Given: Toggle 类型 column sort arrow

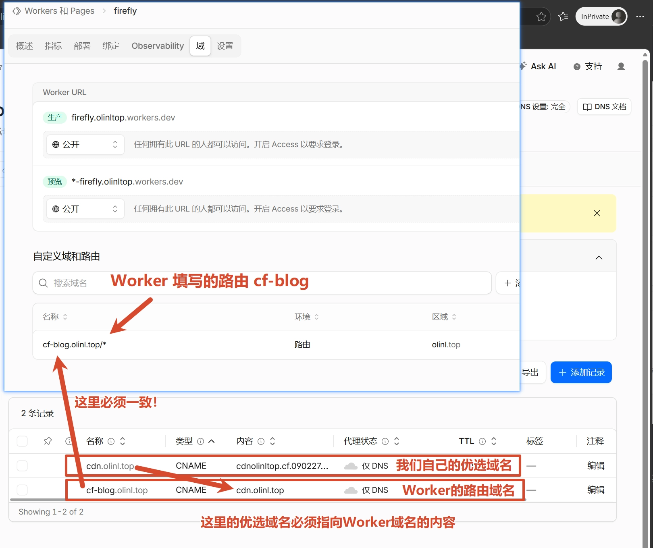Looking at the screenshot, I should 211,441.
